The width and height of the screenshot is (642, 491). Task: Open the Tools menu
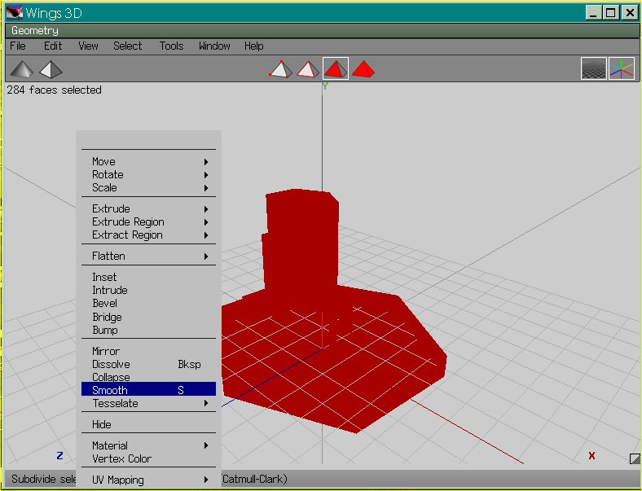(x=171, y=46)
